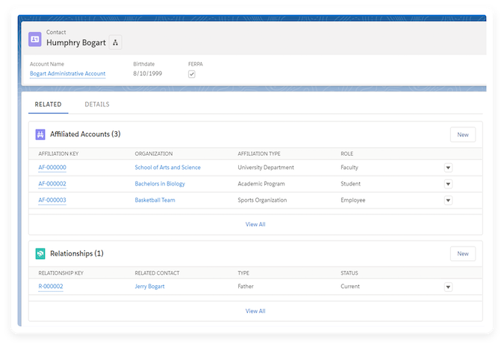Viewport: 504px width, 347px height.
Task: Click the Student role cell
Action: tap(351, 184)
